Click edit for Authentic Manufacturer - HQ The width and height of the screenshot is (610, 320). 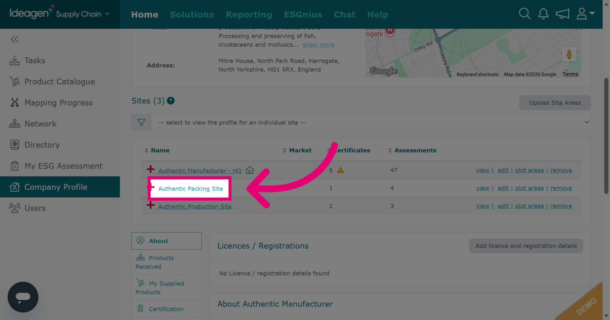click(x=503, y=170)
